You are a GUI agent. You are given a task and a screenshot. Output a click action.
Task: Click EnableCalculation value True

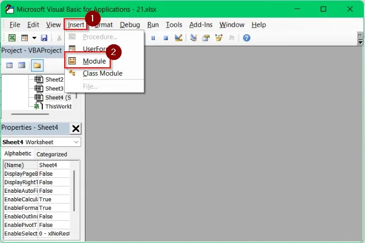click(x=54, y=199)
